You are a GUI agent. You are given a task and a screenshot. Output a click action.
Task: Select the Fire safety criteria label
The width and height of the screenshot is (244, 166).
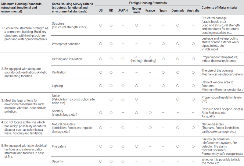(59, 147)
